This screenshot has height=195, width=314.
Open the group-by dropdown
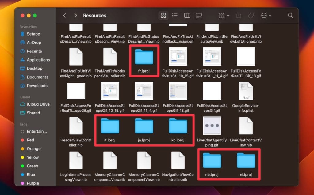pos(224,15)
